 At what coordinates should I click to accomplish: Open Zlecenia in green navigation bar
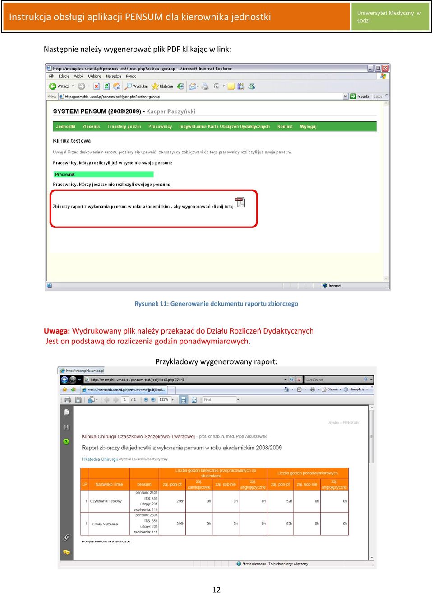(x=91, y=127)
